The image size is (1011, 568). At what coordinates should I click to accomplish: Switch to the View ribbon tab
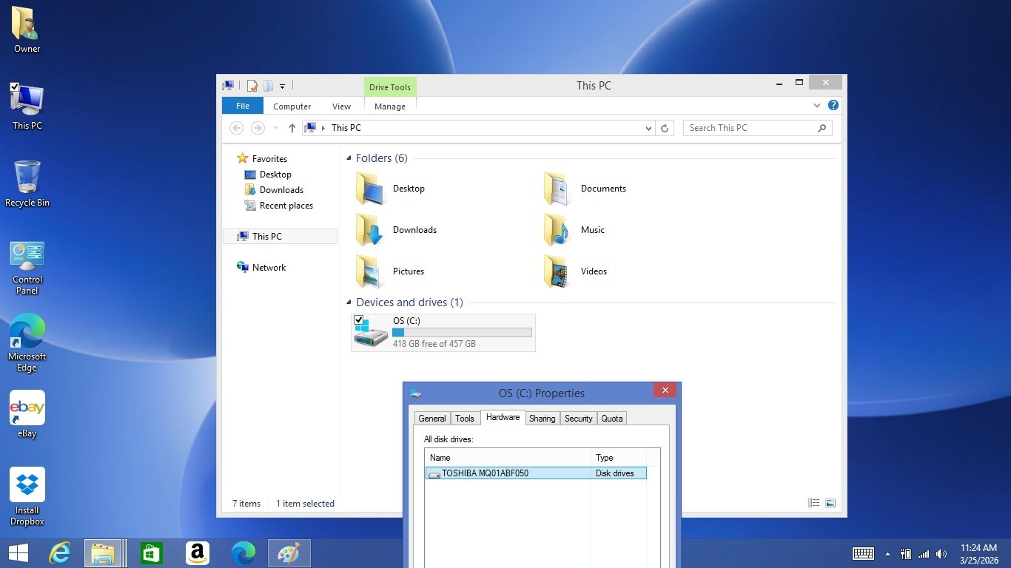point(342,106)
